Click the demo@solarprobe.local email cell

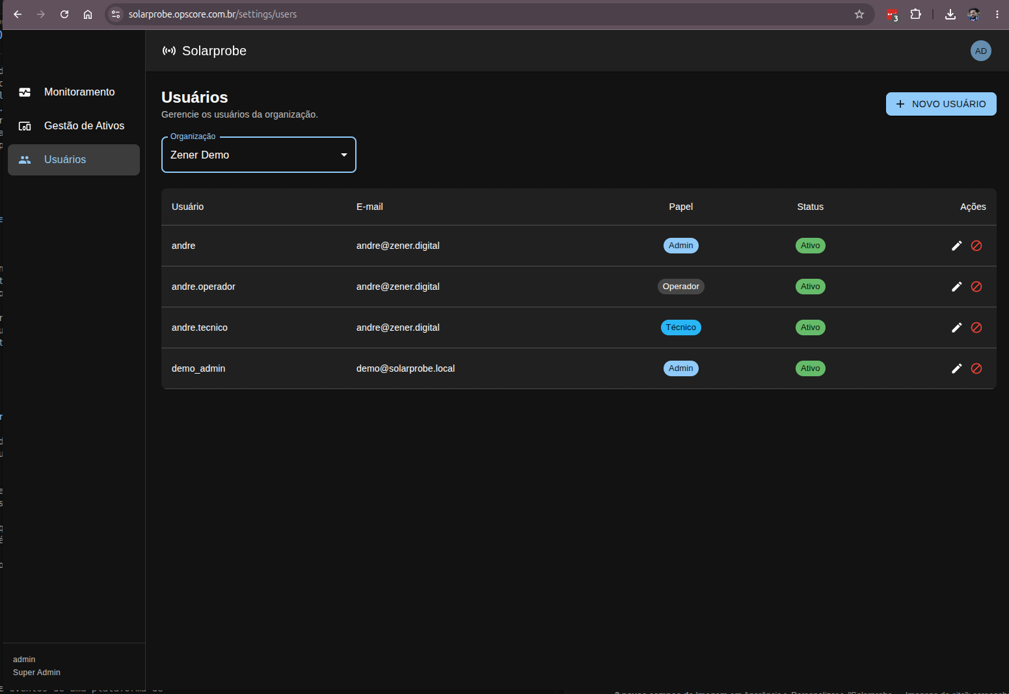click(x=405, y=368)
